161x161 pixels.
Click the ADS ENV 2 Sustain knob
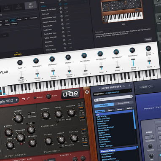coord(74,138)
